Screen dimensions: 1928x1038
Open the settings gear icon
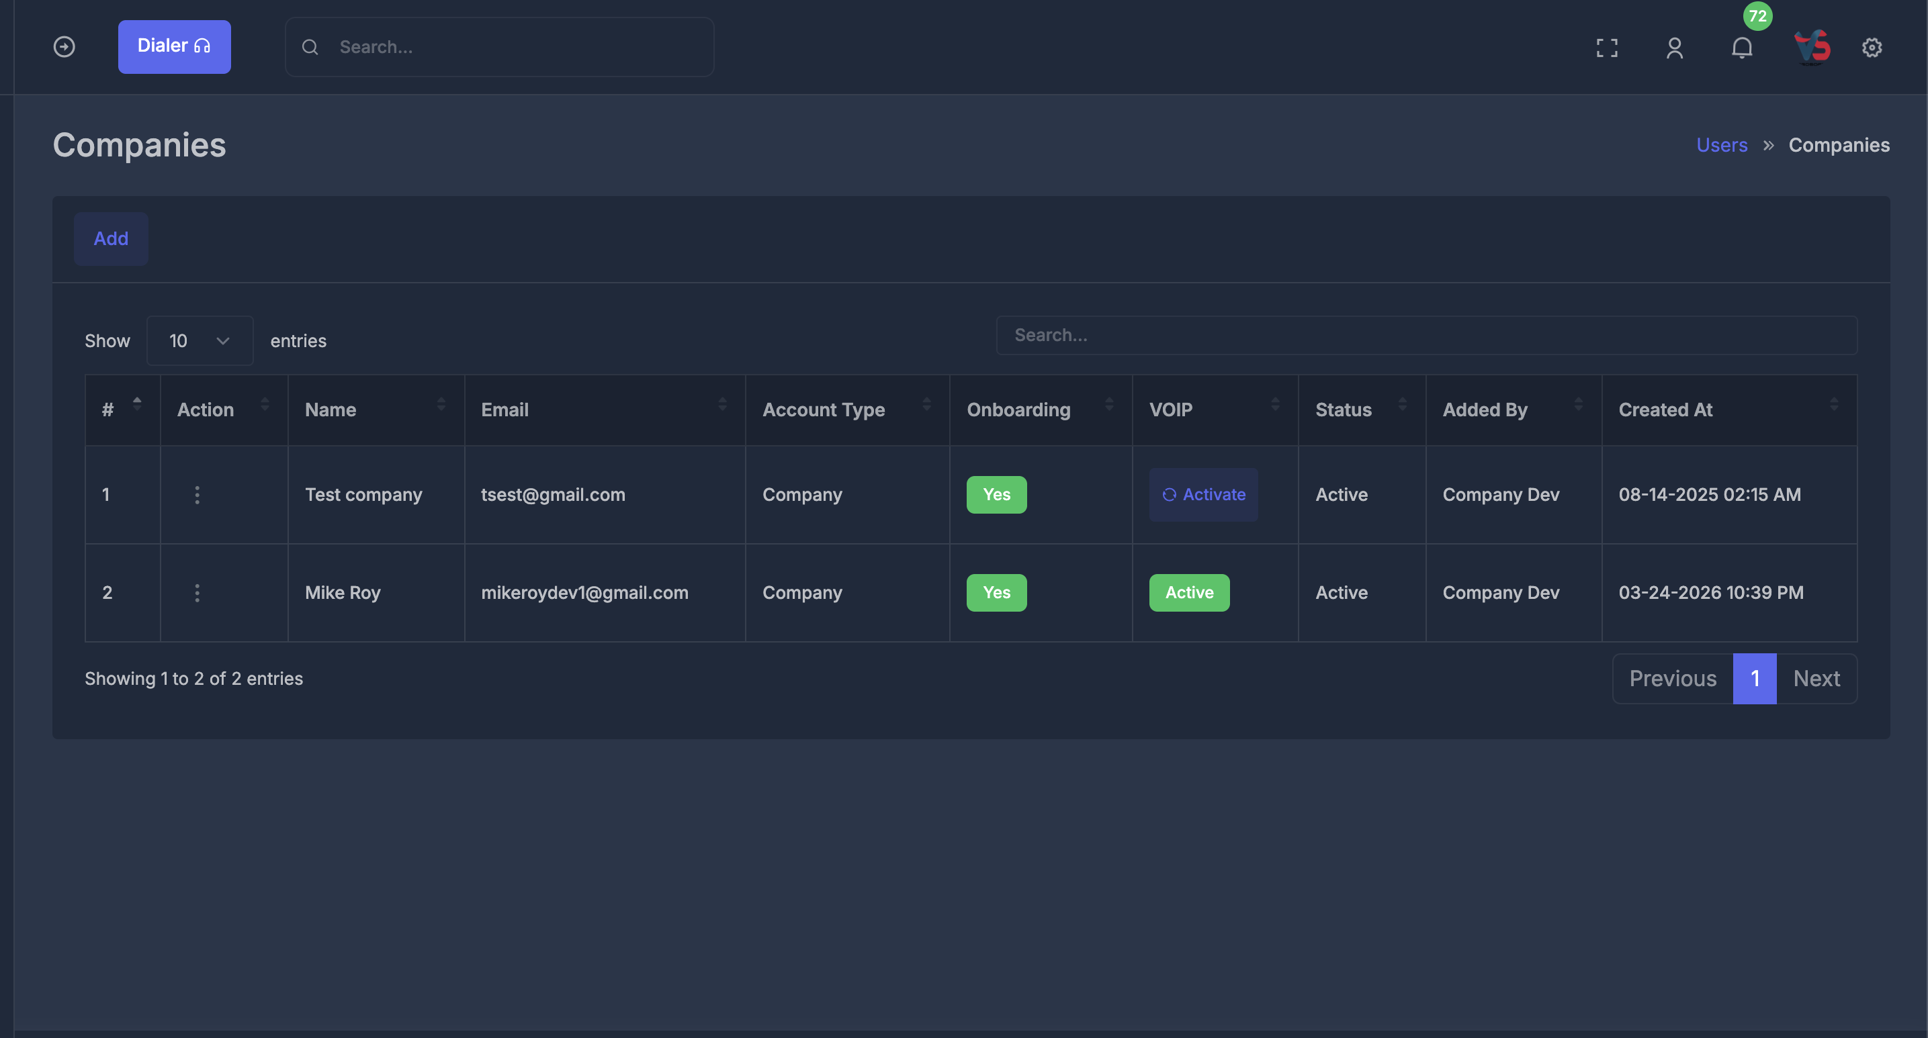[x=1872, y=47]
